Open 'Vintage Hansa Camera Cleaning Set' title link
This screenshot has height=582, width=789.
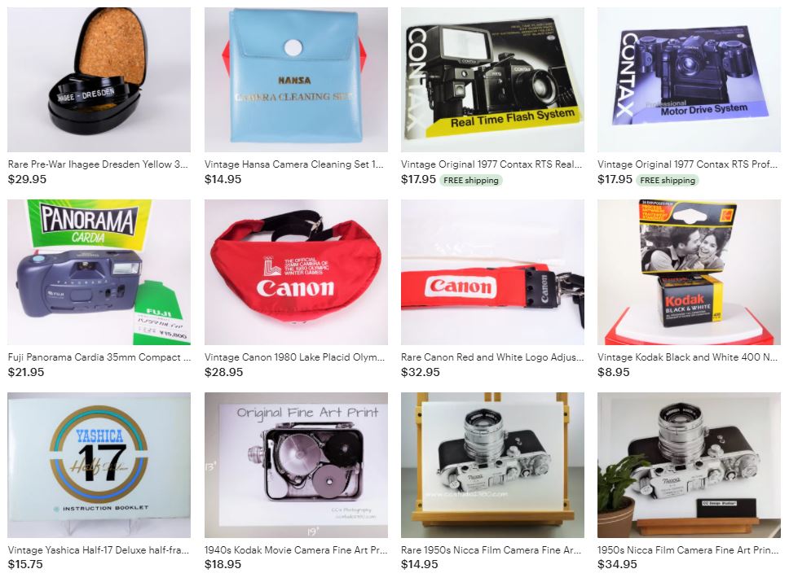click(x=294, y=164)
